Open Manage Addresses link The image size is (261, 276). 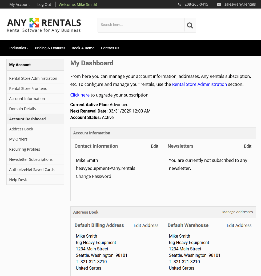click(237, 212)
